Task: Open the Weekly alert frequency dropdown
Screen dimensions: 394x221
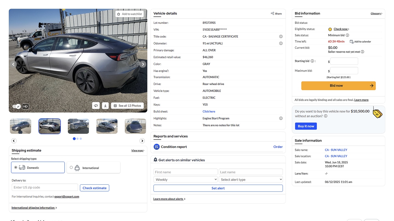Action: click(x=185, y=179)
